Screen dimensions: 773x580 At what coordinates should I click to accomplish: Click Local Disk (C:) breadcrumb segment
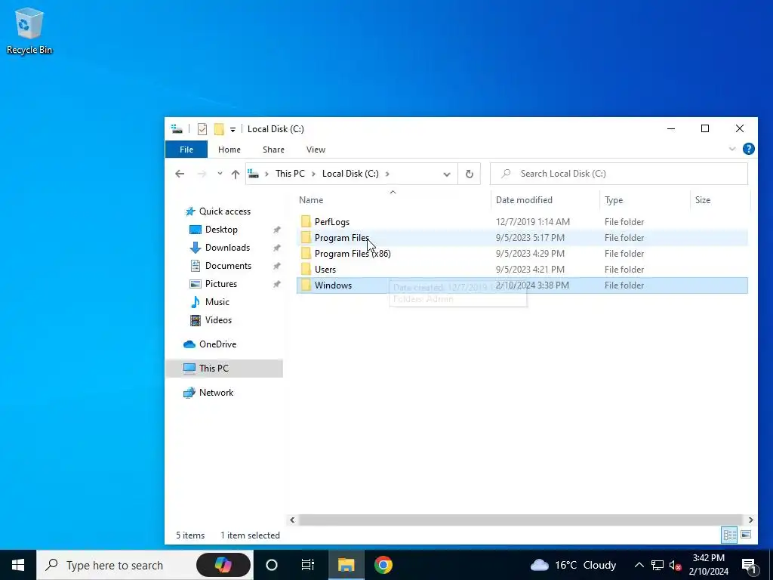[x=350, y=174]
